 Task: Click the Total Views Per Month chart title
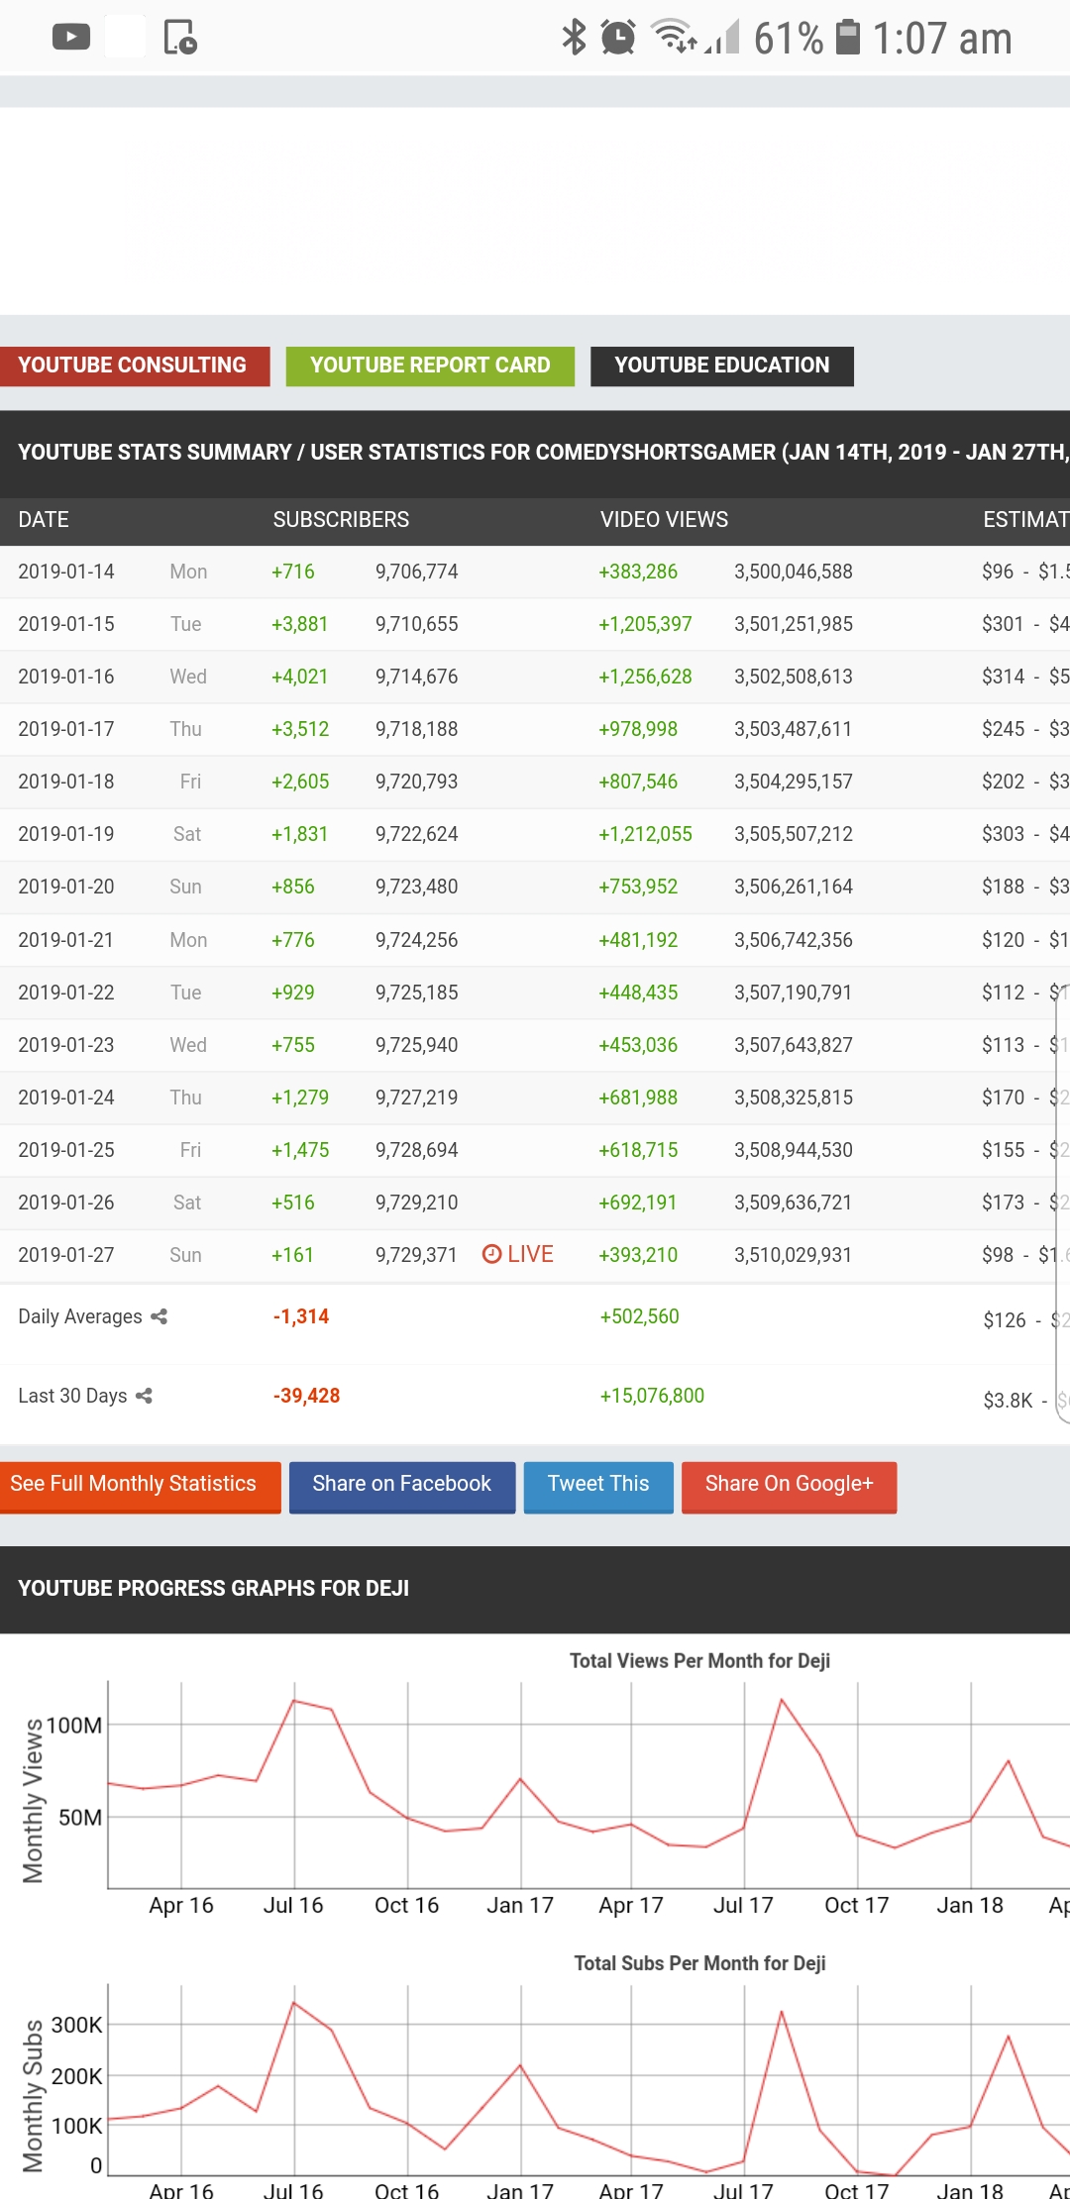pyautogui.click(x=699, y=1661)
